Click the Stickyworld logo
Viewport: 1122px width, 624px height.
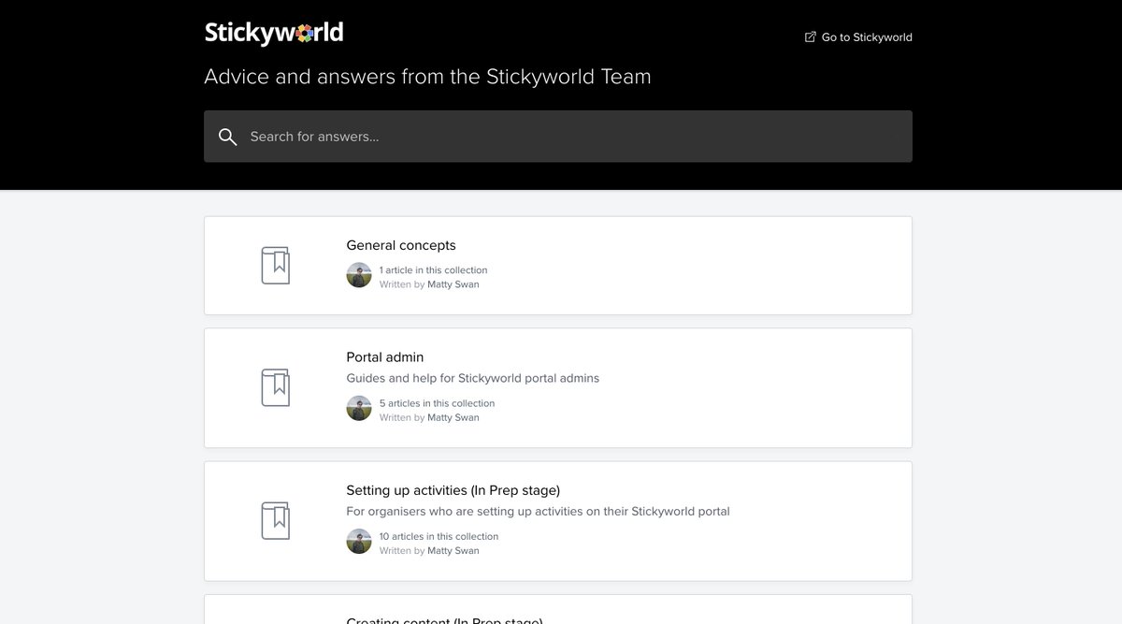[274, 34]
